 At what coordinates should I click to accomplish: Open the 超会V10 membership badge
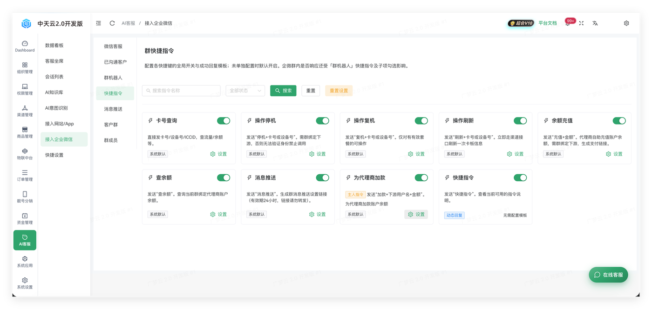[x=521, y=23]
